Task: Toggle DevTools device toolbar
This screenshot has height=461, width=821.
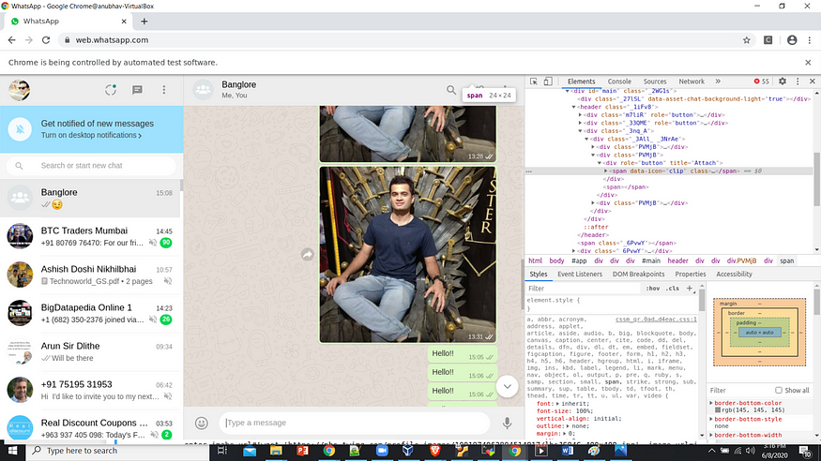Action: pos(548,82)
